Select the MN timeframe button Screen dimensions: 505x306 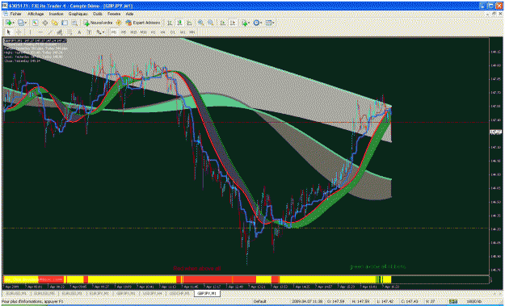pos(192,31)
